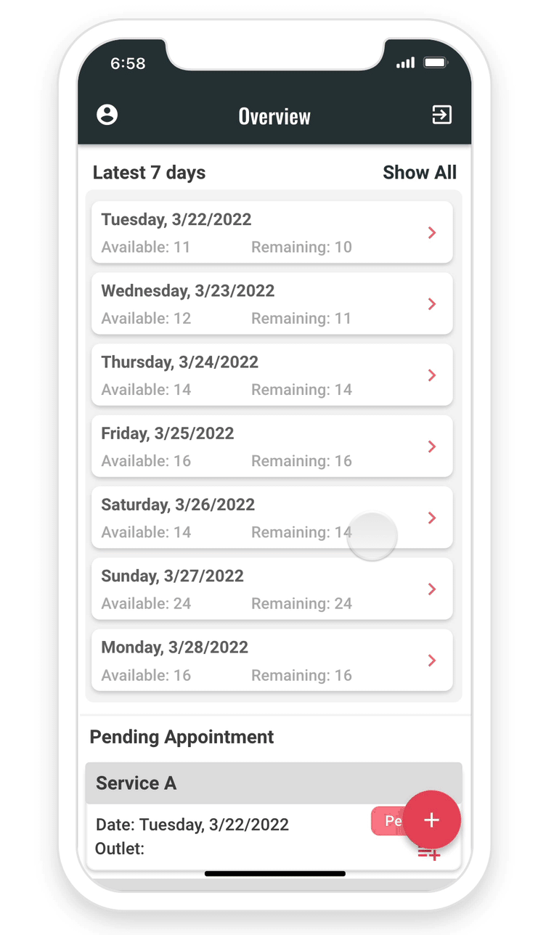Image resolution: width=546 pixels, height=935 pixels.
Task: Open the user profile icon
Action: click(107, 115)
